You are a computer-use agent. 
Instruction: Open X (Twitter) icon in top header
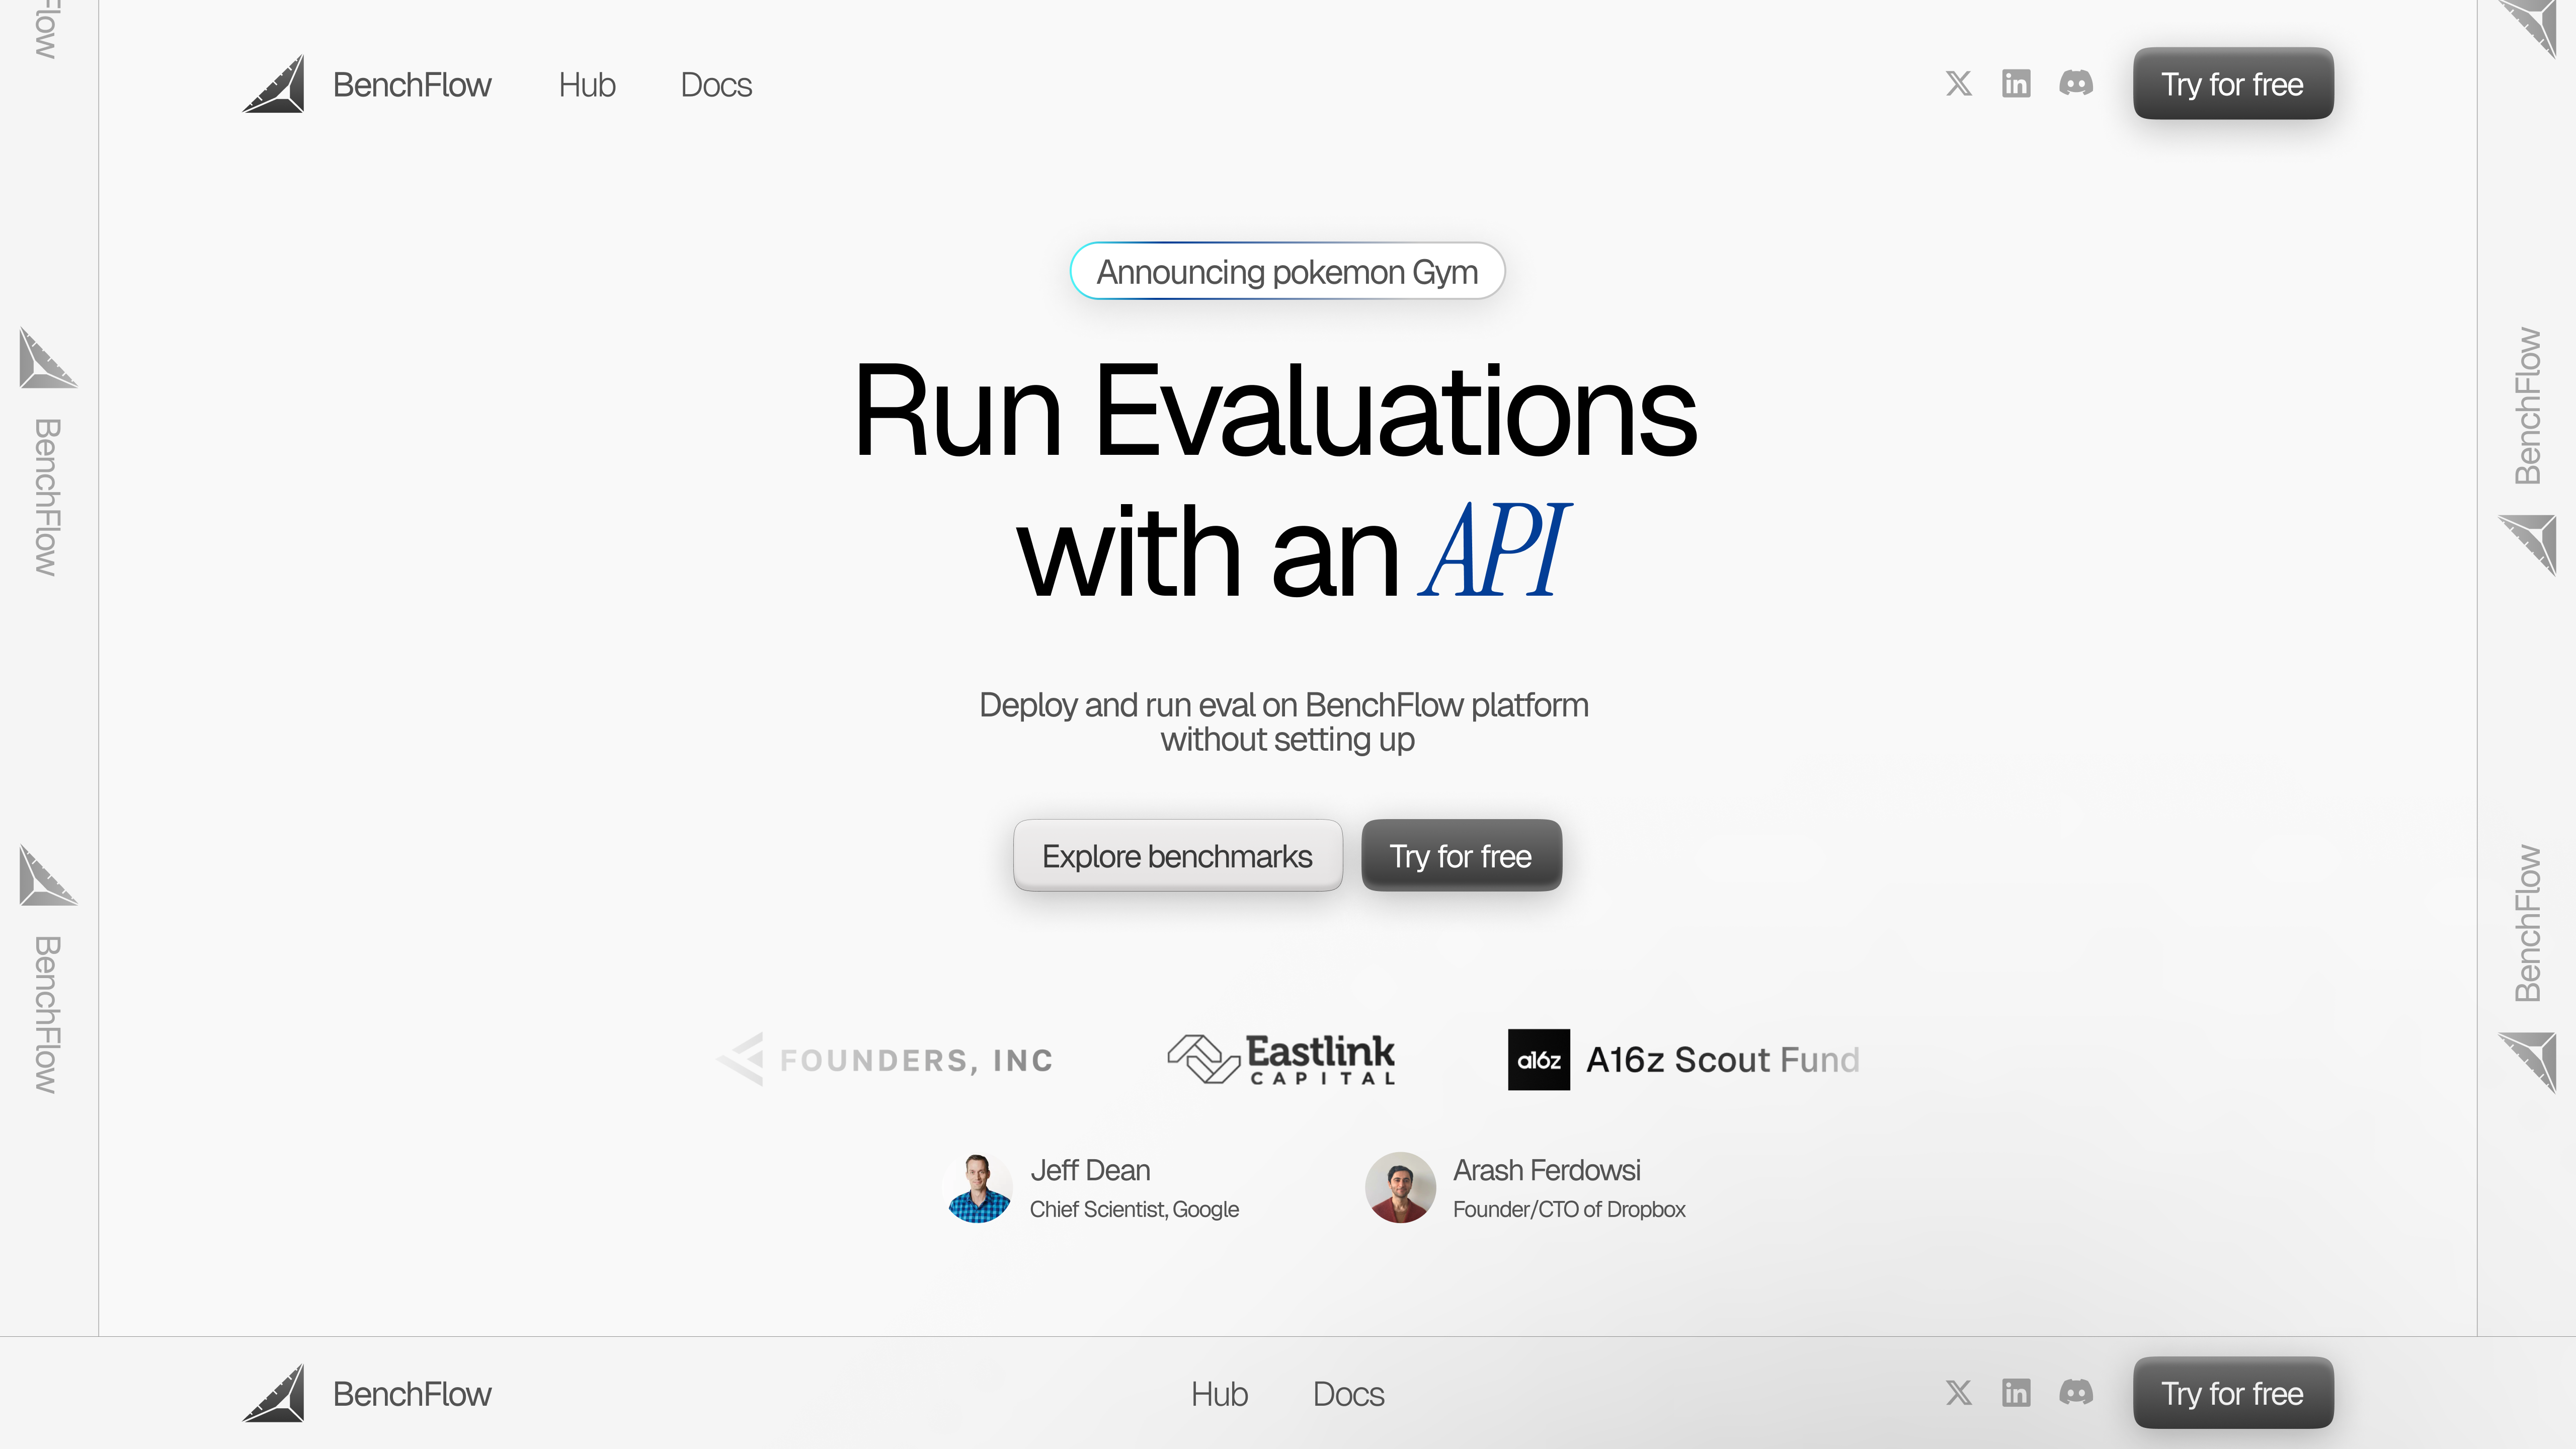tap(1958, 84)
